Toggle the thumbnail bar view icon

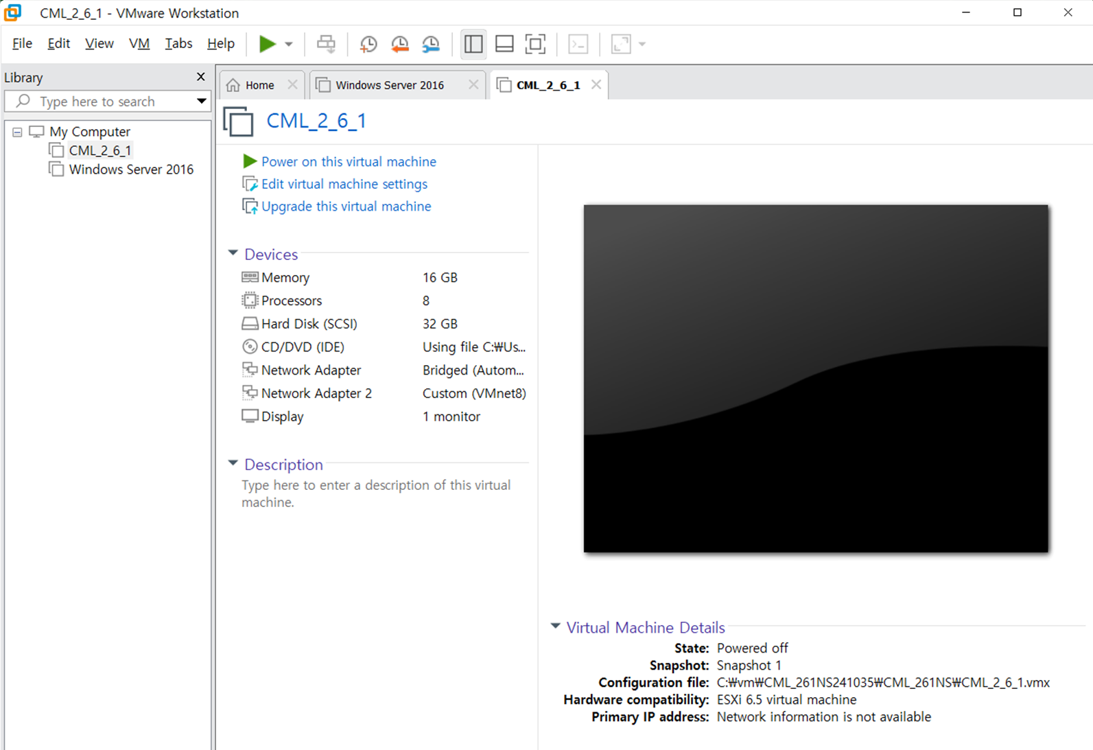point(504,44)
